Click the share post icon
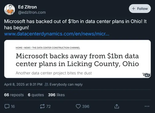This screenshot has width=155, height=113. pyautogui.click(x=117, y=106)
